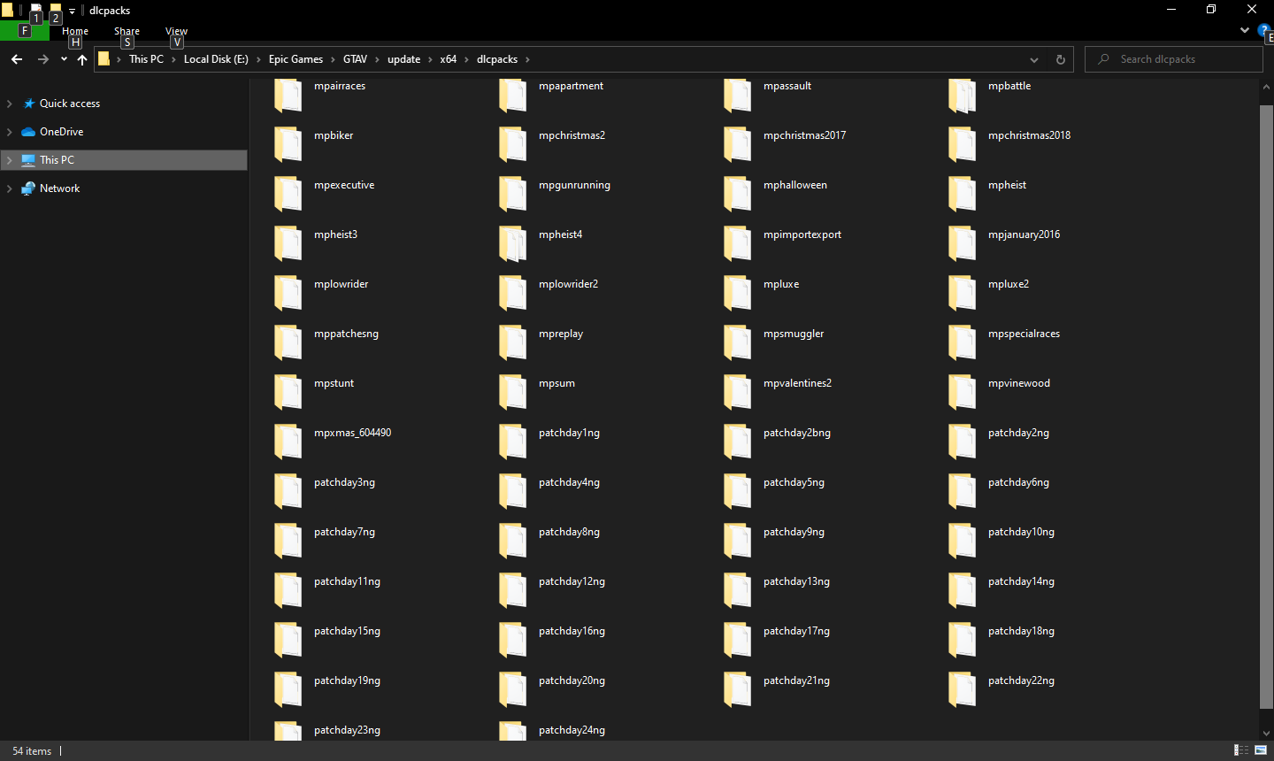Screen dimensions: 1274x761
Task: Click the mpluxe2 folder icon
Action: tap(962, 292)
